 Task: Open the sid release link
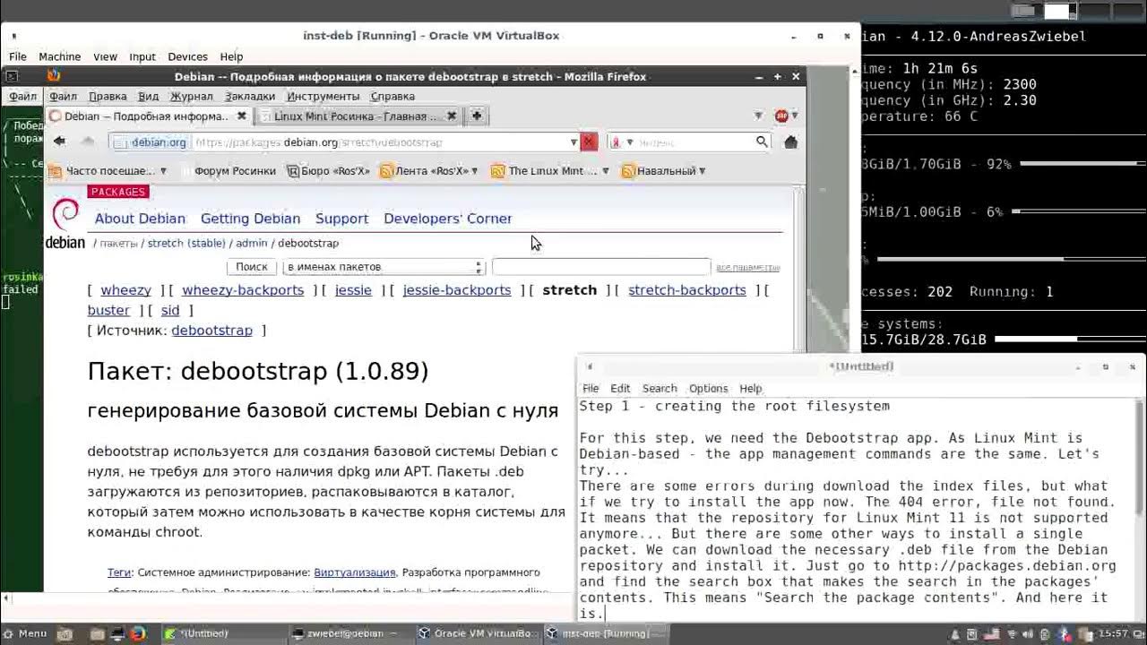coord(170,310)
